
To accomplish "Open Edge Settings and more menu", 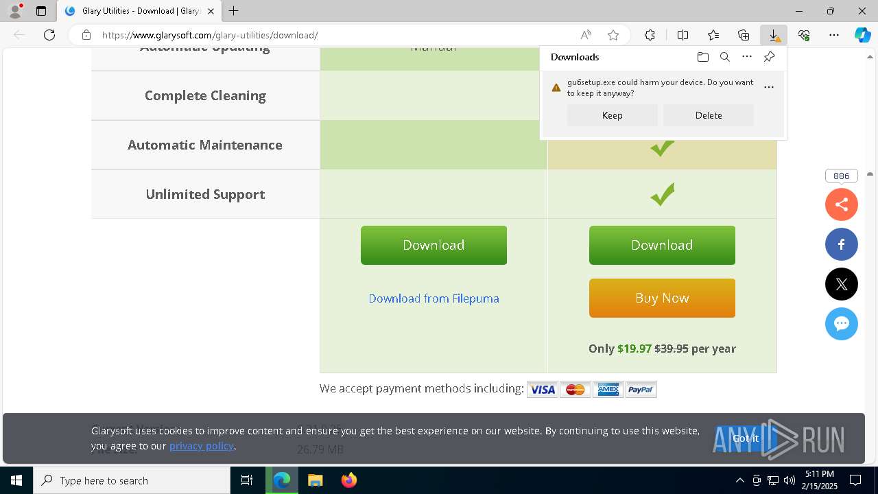I will coord(834,35).
